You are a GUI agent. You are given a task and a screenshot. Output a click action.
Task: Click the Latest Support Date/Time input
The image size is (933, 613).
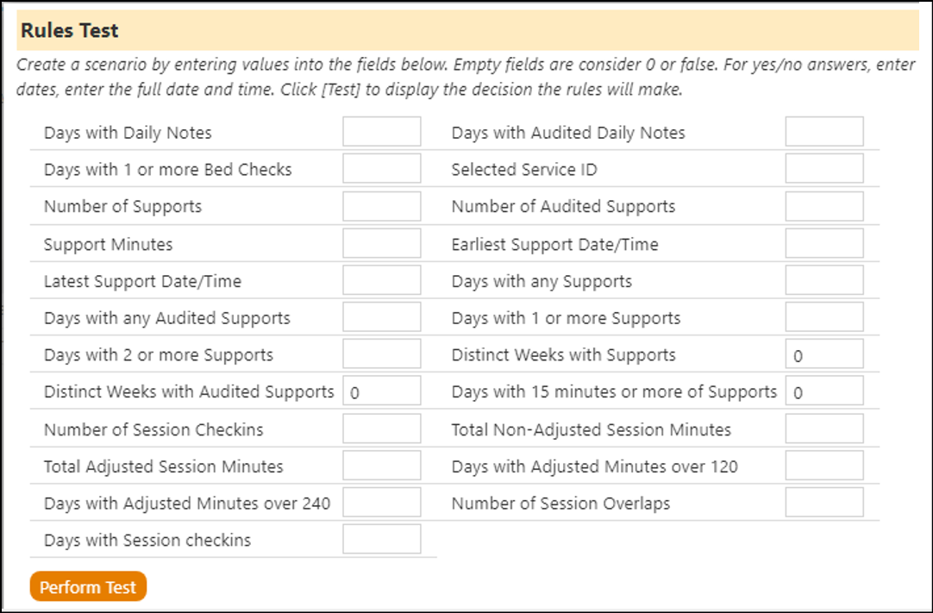coord(382,280)
